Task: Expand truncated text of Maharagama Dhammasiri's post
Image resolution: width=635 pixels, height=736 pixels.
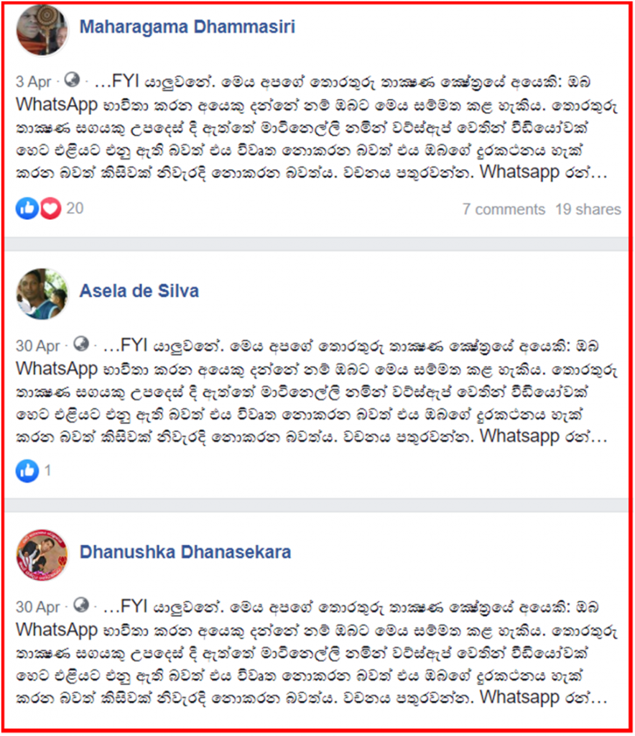Action: tap(599, 175)
